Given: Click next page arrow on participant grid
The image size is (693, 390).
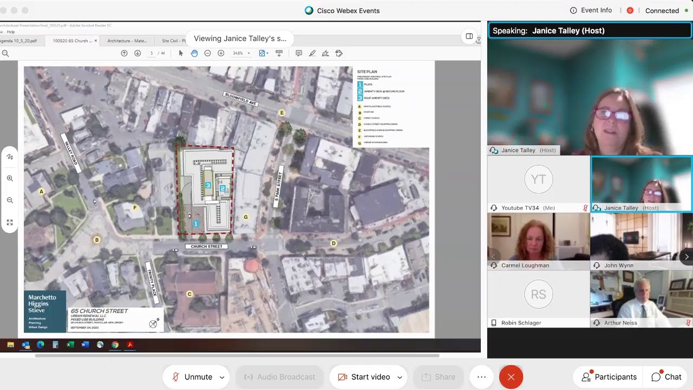Looking at the screenshot, I should [x=687, y=257].
